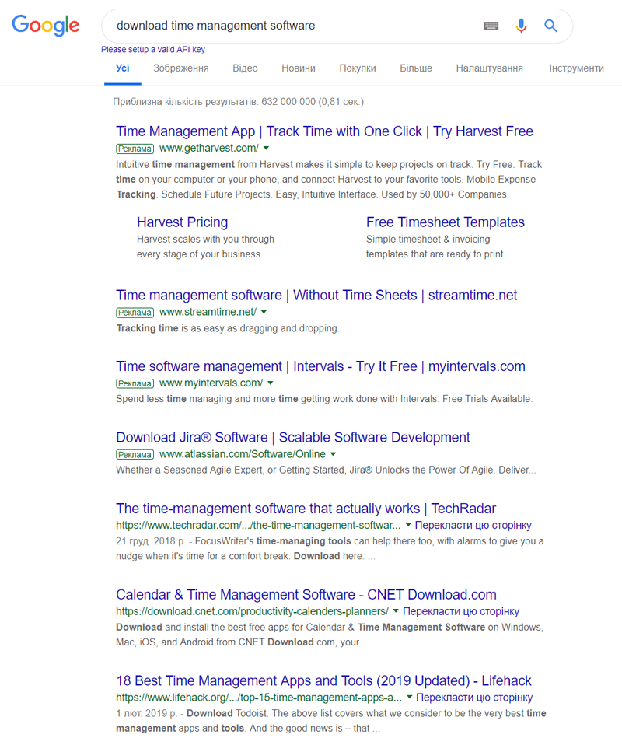Expand dropdown arrow next to download.cnet.com URL
The image size is (622, 745).
coord(395,611)
